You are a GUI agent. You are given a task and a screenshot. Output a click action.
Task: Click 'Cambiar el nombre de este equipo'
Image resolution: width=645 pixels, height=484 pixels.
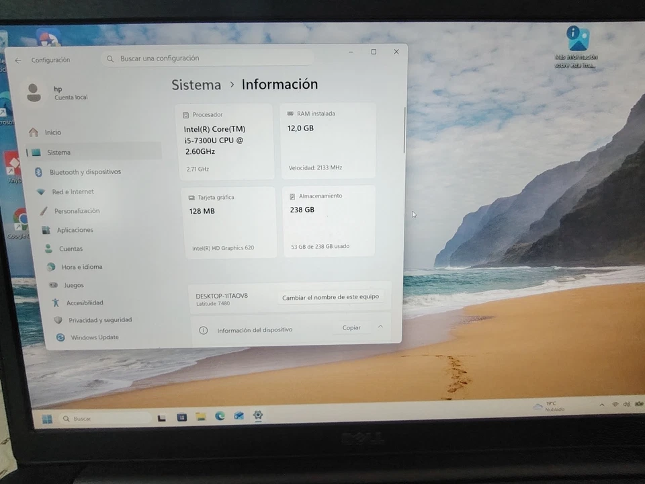pos(331,297)
